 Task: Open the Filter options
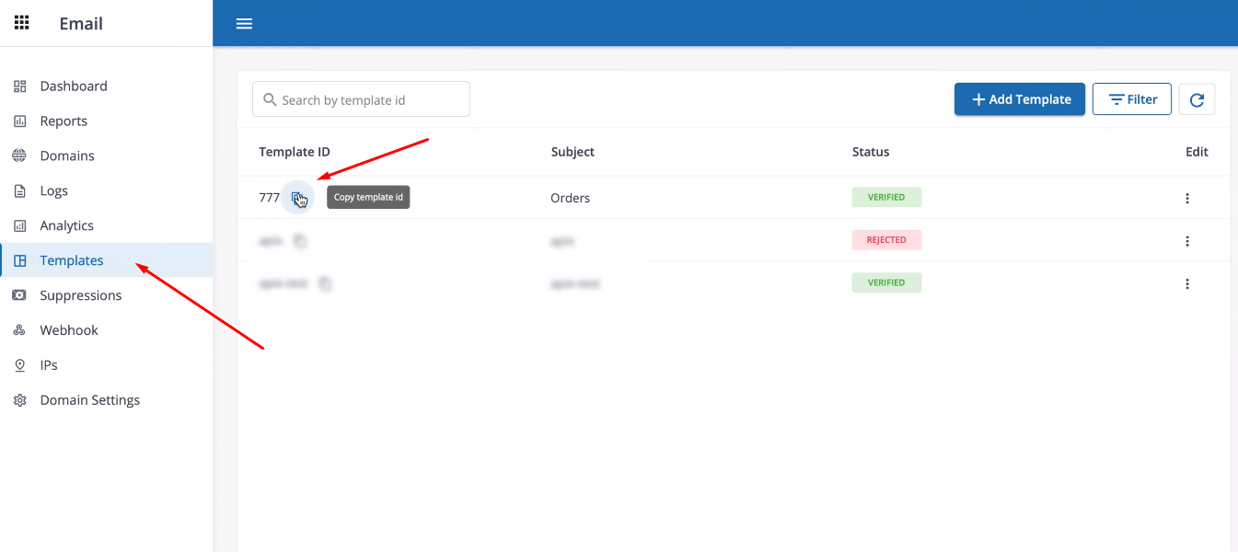point(1132,99)
